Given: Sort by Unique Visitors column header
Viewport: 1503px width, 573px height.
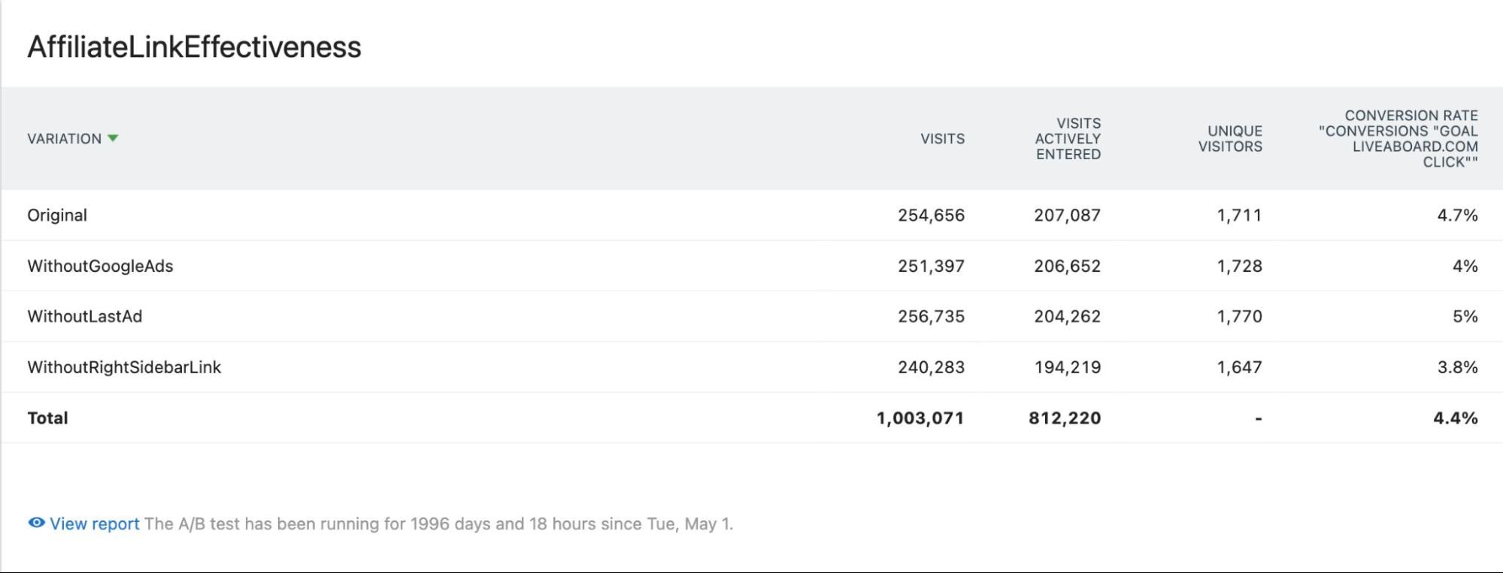Looking at the screenshot, I should tap(1230, 139).
